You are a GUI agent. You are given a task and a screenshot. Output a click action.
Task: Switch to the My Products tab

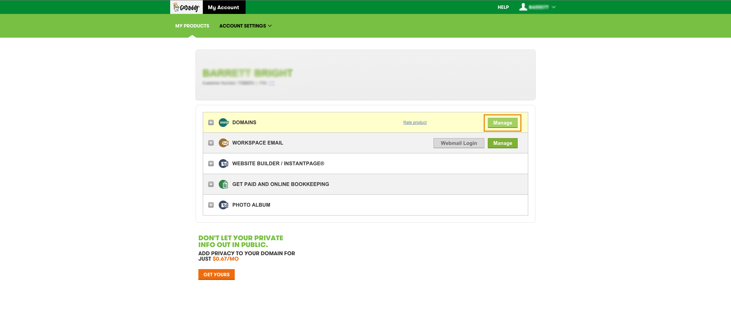click(192, 26)
